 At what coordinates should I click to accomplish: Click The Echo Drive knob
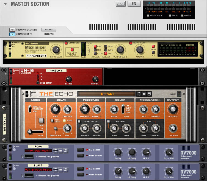[x=114, y=109]
